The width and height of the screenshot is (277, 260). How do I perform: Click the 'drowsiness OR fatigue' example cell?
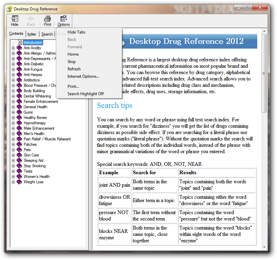coord(114,200)
